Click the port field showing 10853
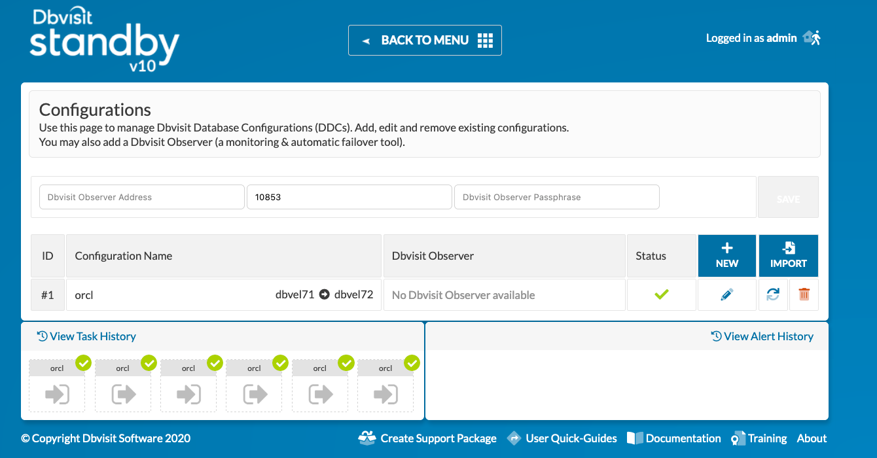This screenshot has height=458, width=877. point(349,197)
